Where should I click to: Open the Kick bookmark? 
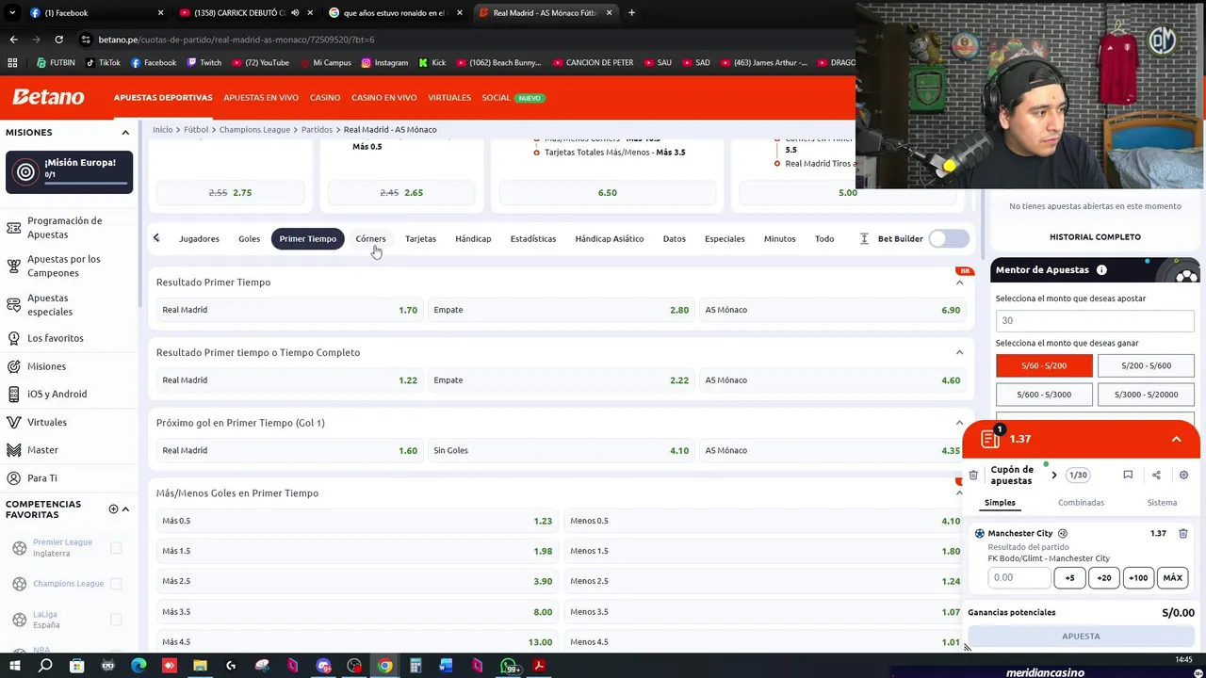pyautogui.click(x=432, y=63)
